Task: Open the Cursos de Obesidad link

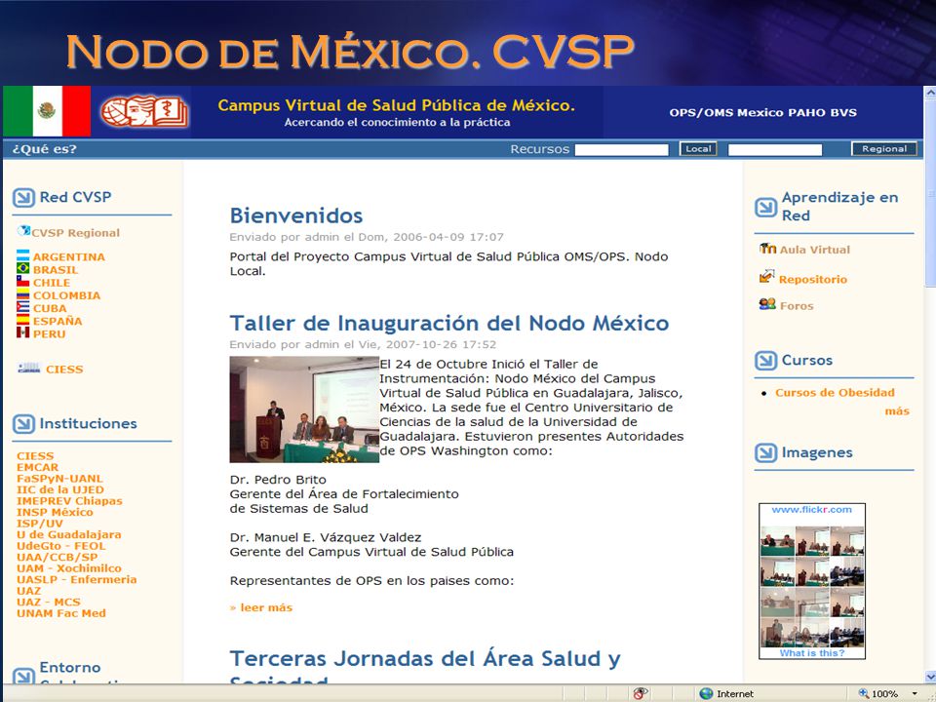Action: click(x=836, y=393)
